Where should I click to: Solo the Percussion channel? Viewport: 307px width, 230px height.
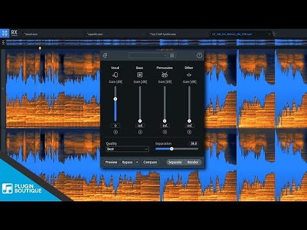pos(164,132)
